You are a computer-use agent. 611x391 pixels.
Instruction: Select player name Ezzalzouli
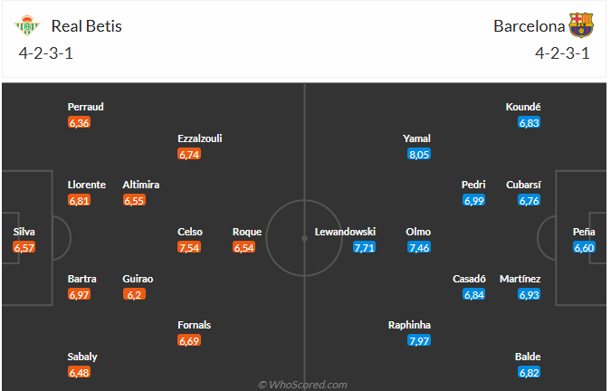pyautogui.click(x=200, y=138)
